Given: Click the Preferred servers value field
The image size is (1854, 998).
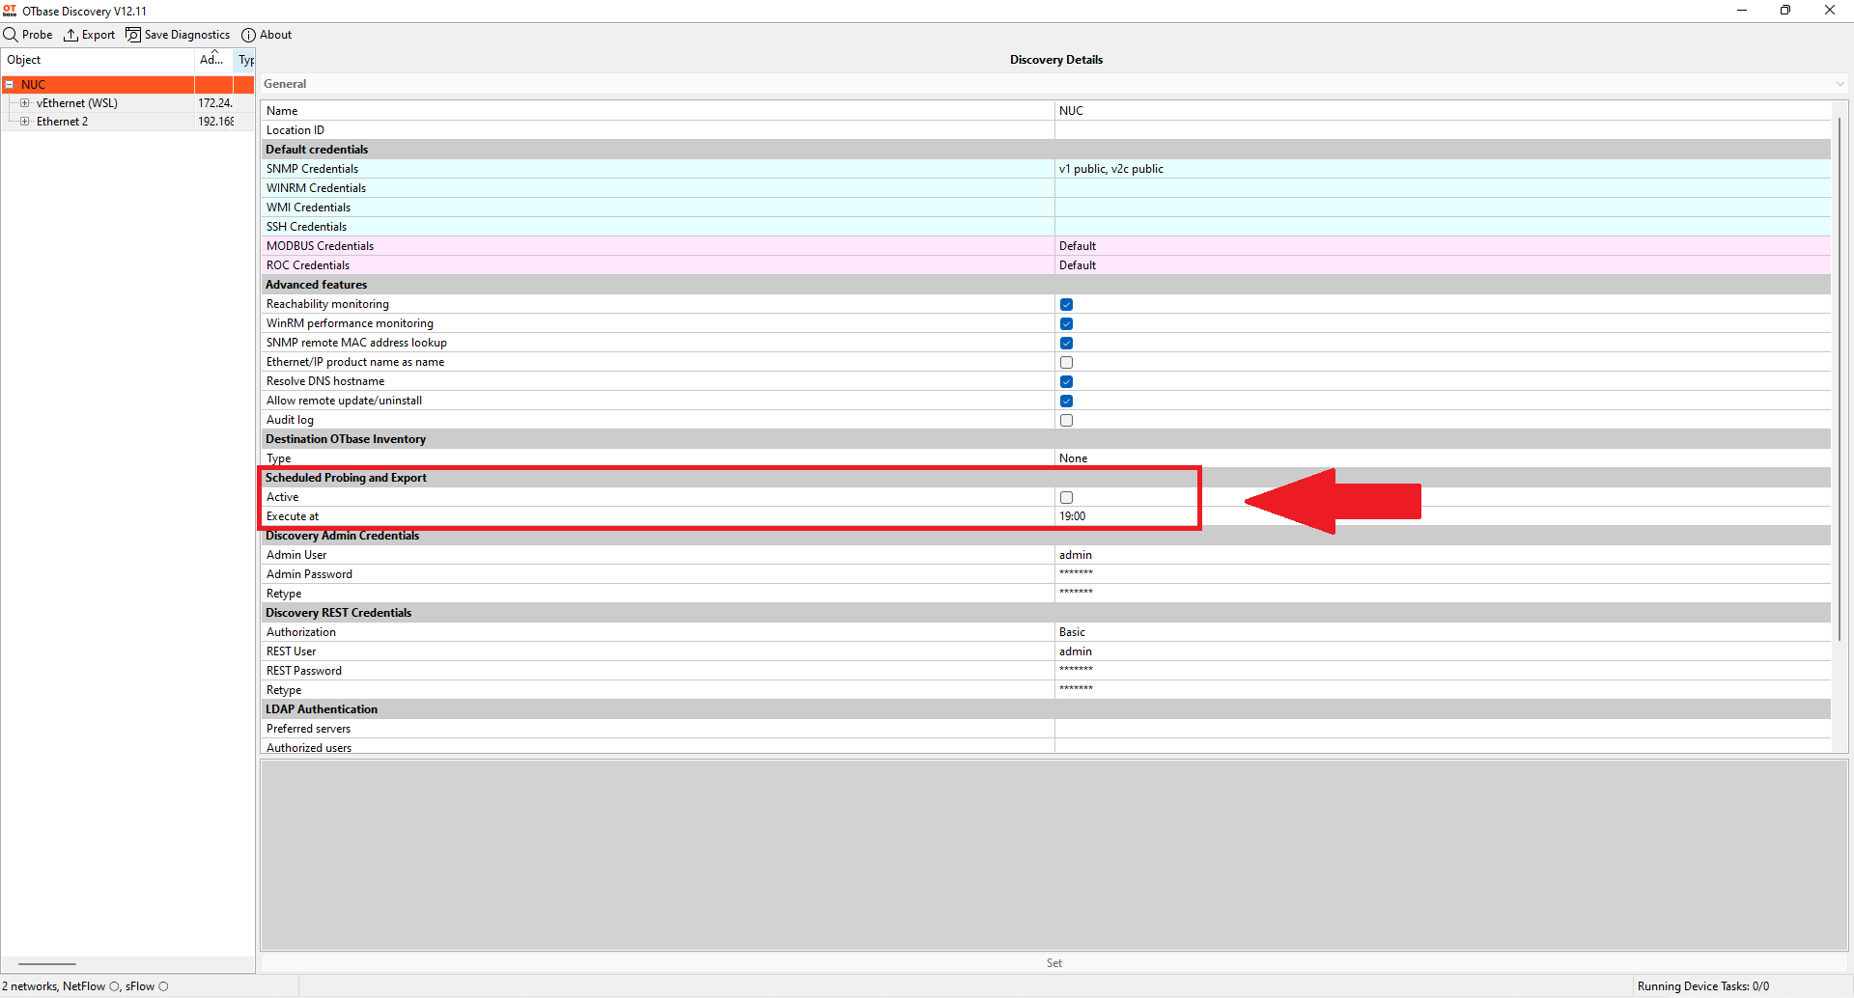Looking at the screenshot, I should point(1443,729).
